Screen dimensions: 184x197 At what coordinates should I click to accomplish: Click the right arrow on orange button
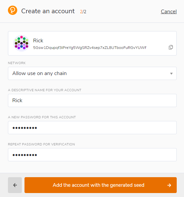click(169, 185)
